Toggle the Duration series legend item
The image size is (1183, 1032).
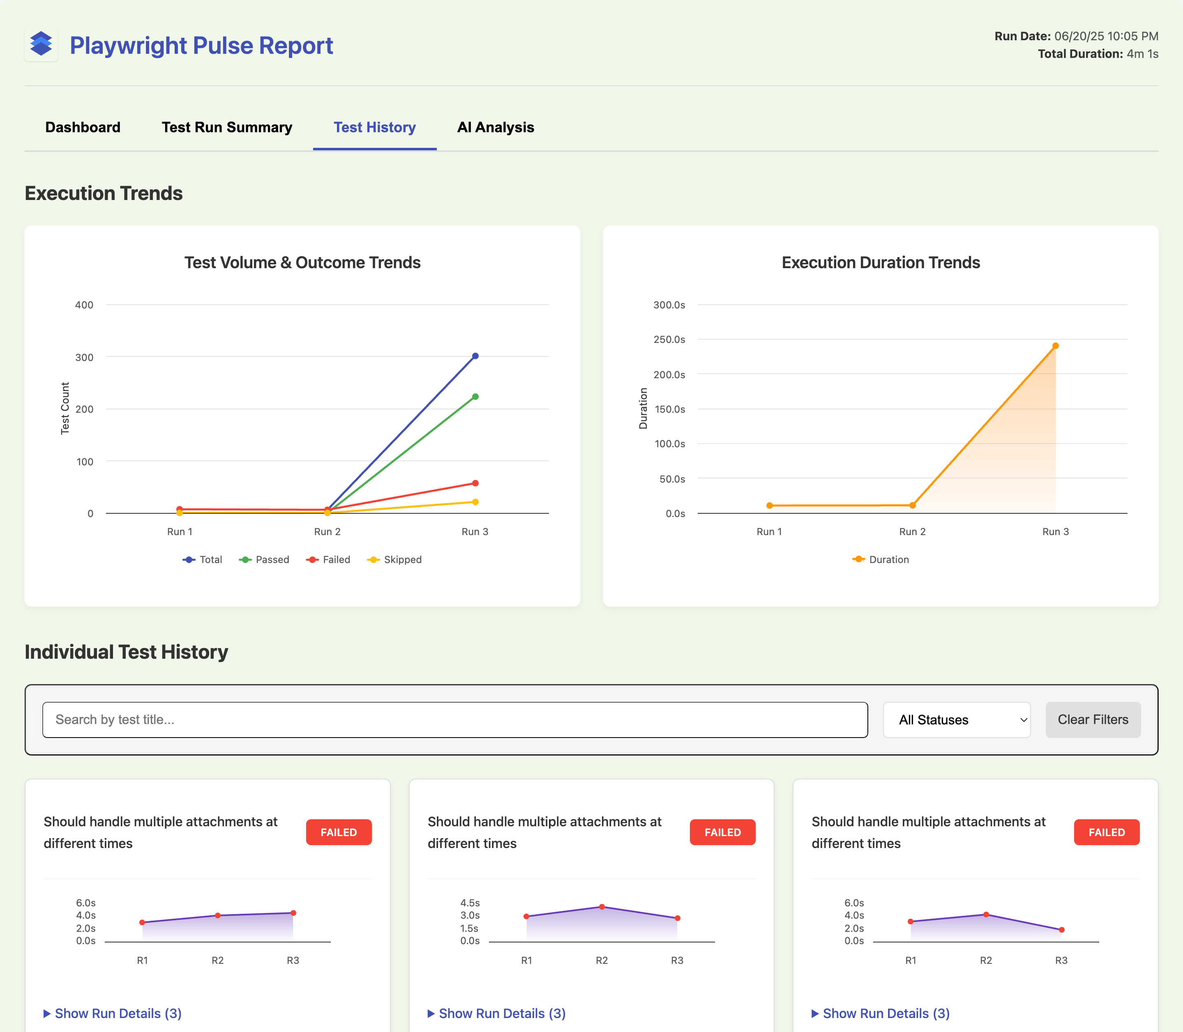[x=881, y=559]
